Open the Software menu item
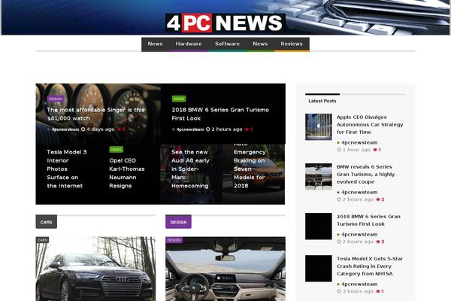 (x=227, y=44)
